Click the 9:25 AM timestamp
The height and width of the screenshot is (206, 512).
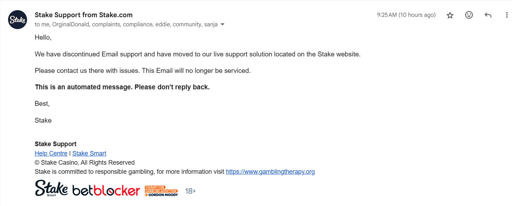tap(406, 15)
